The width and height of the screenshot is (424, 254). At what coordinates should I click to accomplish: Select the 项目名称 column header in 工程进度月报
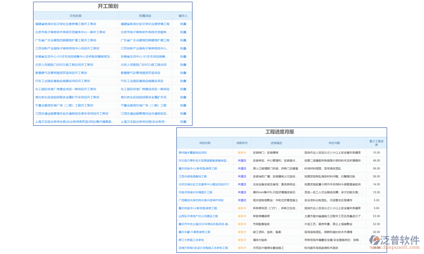click(205, 143)
